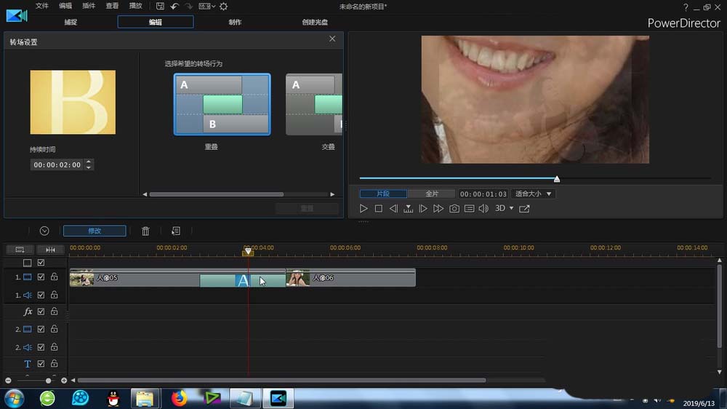Expand the 3D mode dropdown arrow
Viewport: 727px width, 409px height.
pyautogui.click(x=511, y=209)
